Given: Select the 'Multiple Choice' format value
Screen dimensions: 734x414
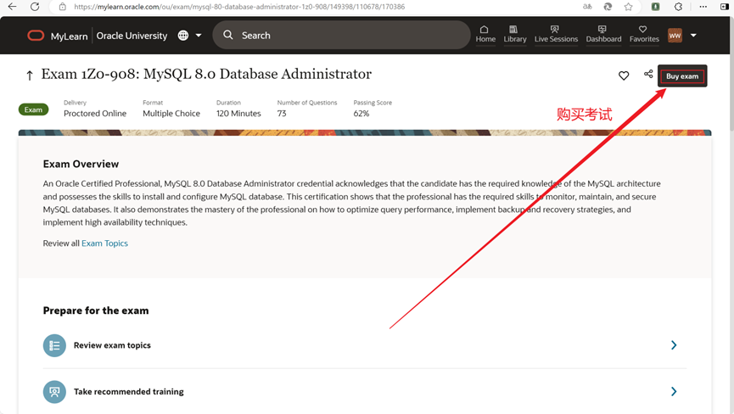Looking at the screenshot, I should click(x=171, y=113).
